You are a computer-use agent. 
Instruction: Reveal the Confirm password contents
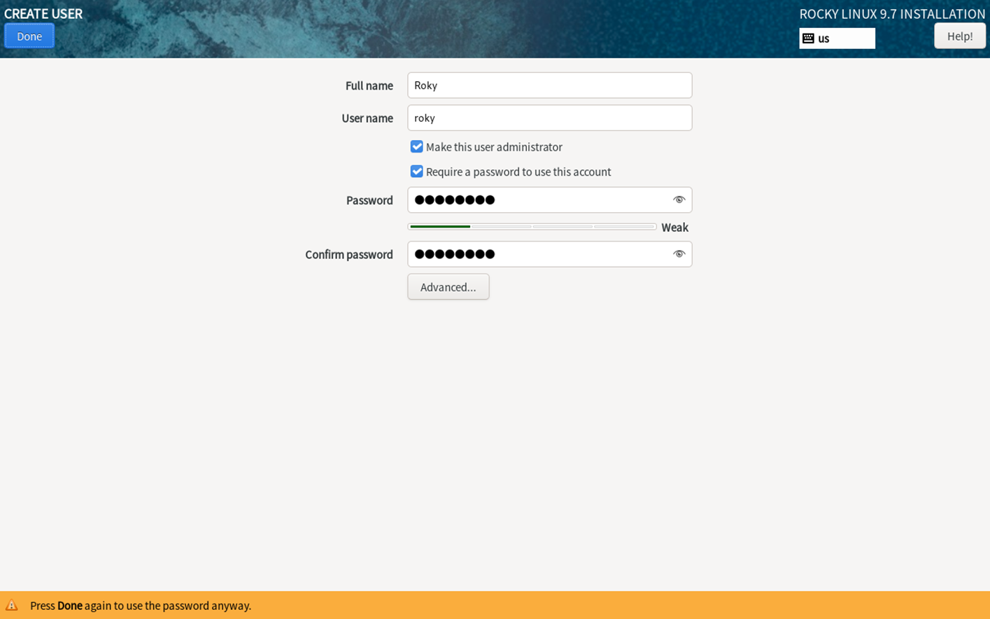[x=679, y=254]
